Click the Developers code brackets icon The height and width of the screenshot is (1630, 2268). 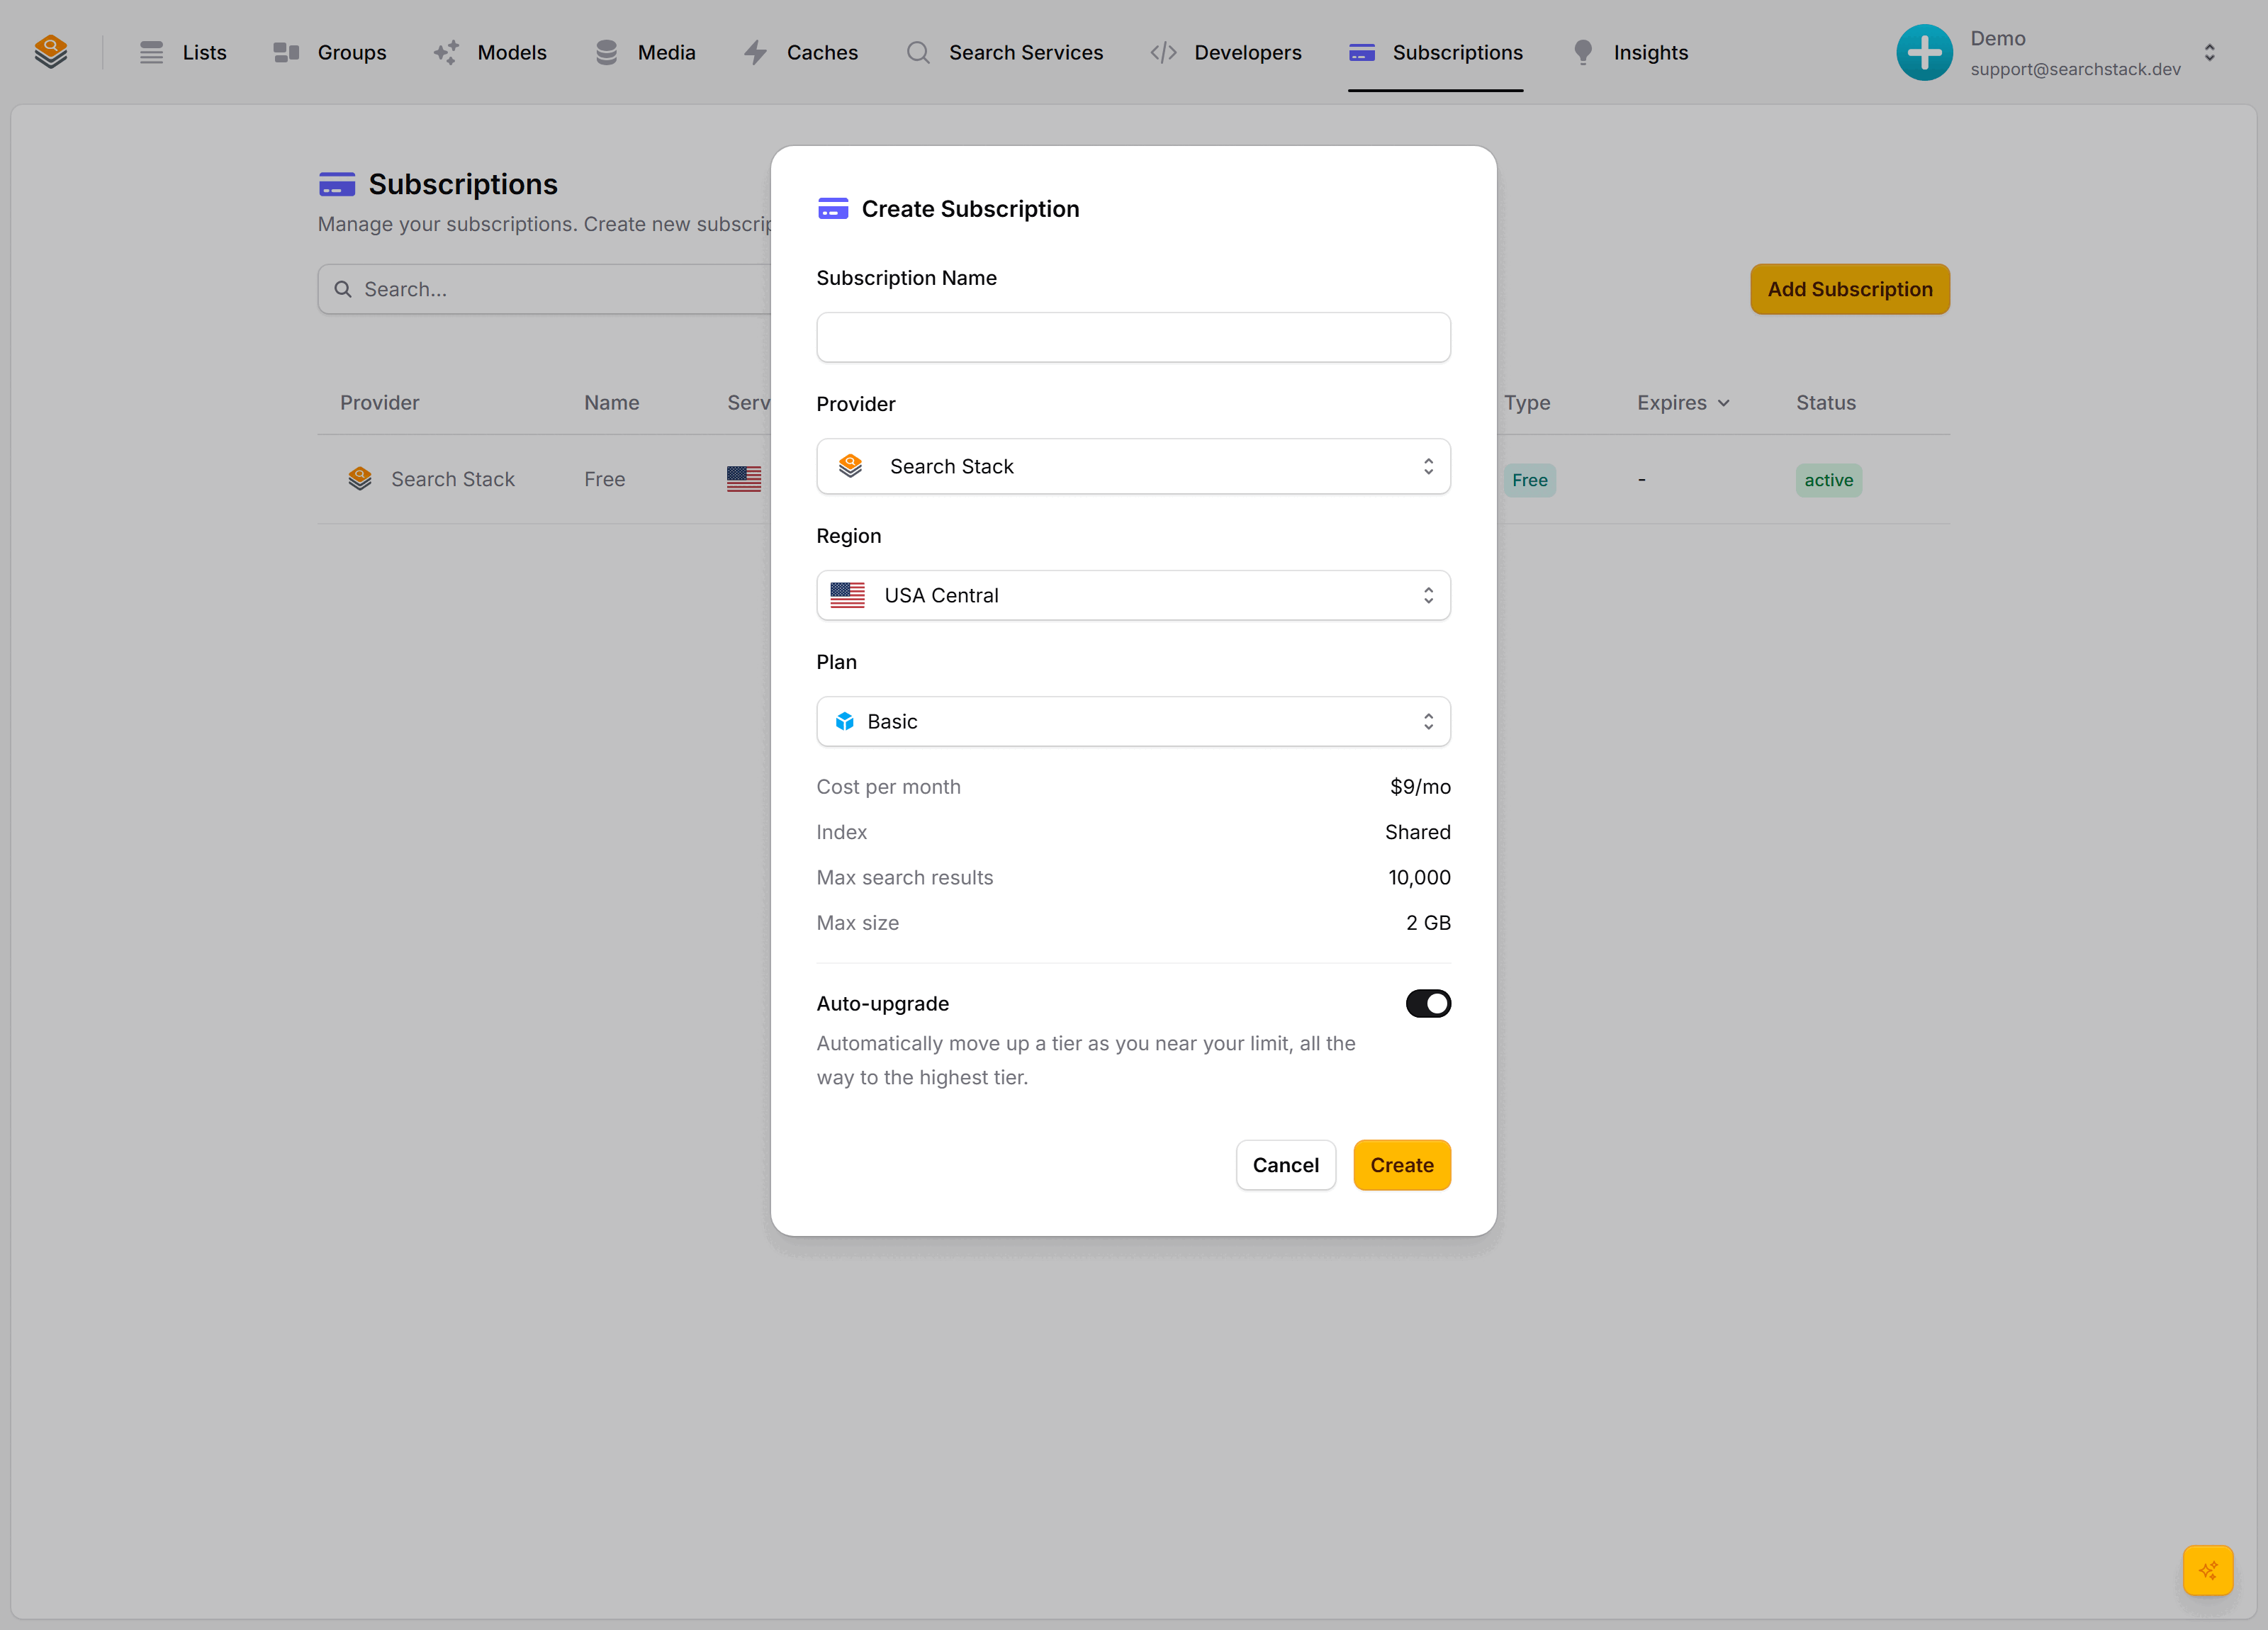coord(1163,52)
